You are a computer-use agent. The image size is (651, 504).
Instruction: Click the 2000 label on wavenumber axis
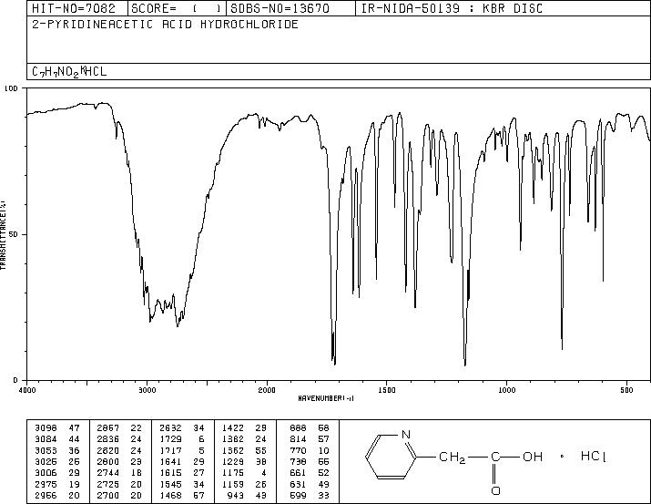[x=267, y=390]
